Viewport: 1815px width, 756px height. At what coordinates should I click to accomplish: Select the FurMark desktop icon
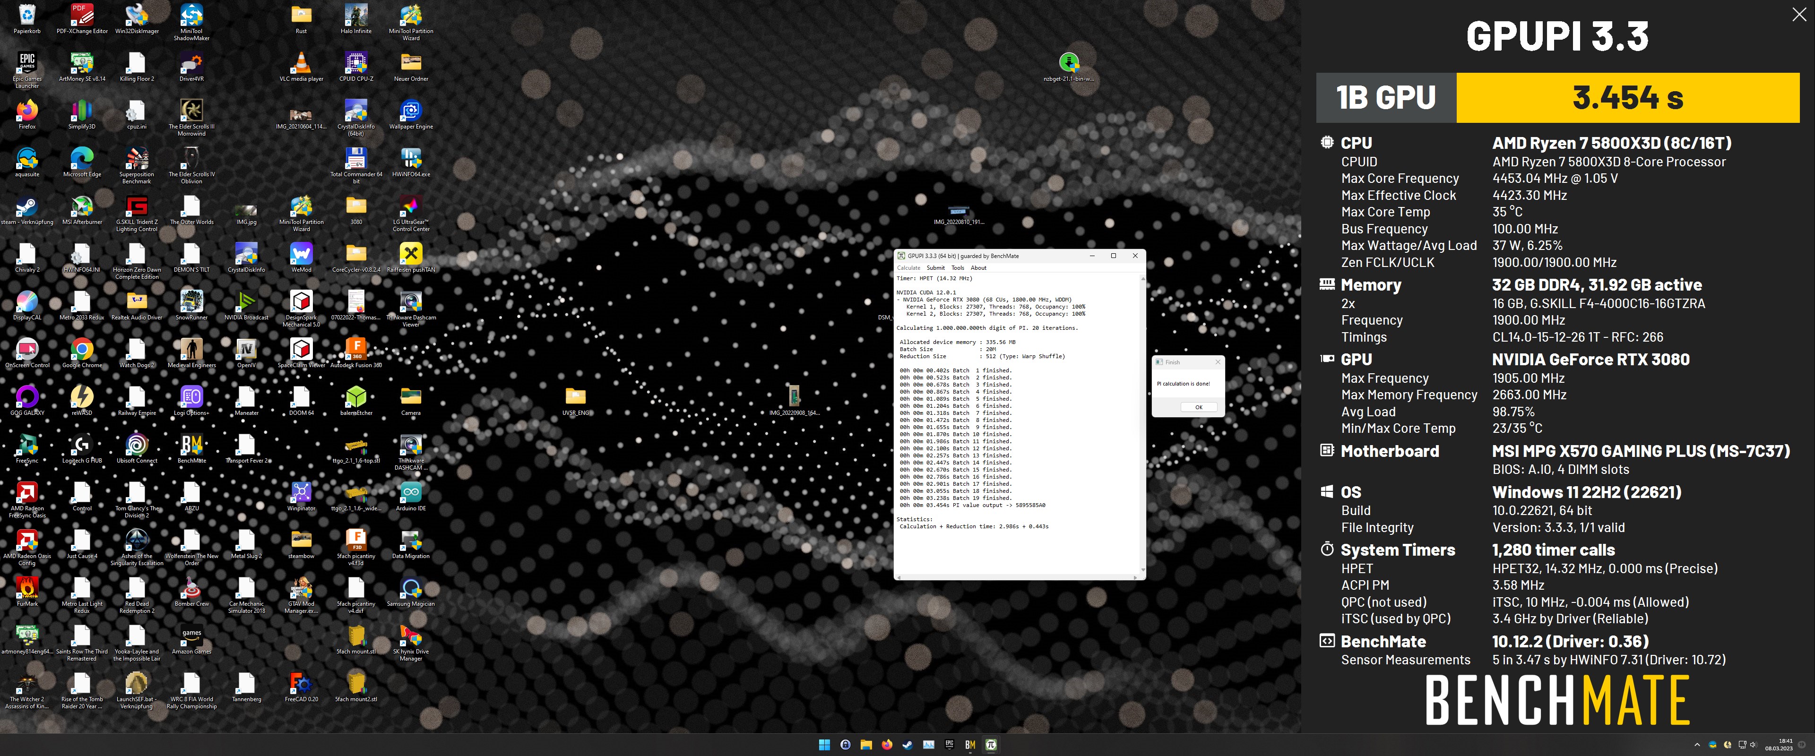27,592
